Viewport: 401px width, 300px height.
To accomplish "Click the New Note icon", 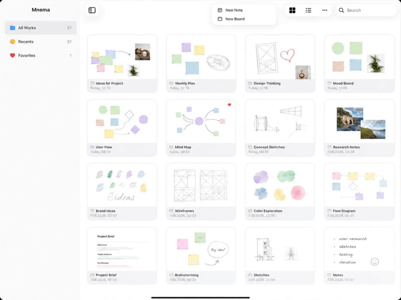I will (220, 10).
